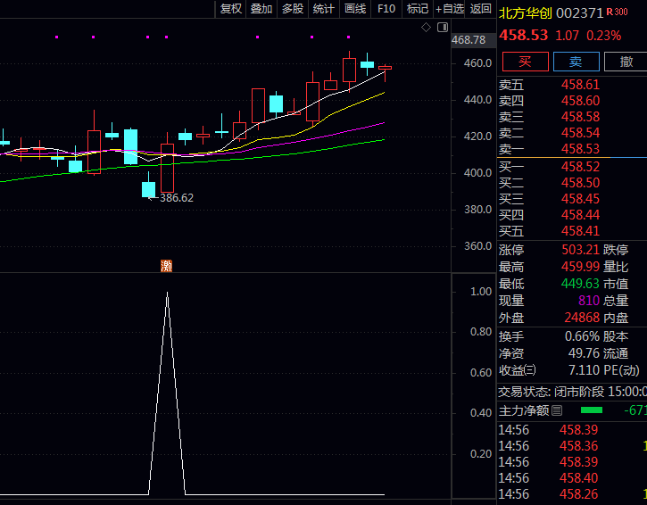Select 买三 price 458.45
This screenshot has height=505, width=647.
pyautogui.click(x=580, y=199)
